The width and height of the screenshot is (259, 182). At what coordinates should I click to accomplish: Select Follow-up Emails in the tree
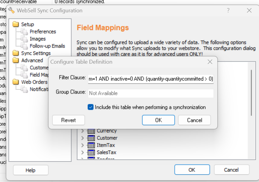click(x=47, y=46)
